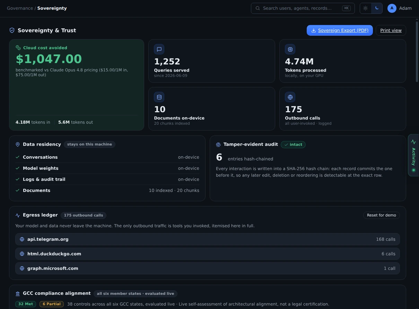This screenshot has height=309, width=419.
Task: Click the location pin icon beside Data residency
Action: pos(18,144)
